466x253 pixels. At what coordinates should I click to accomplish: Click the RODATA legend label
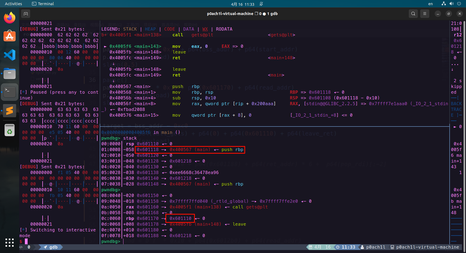coord(224,29)
